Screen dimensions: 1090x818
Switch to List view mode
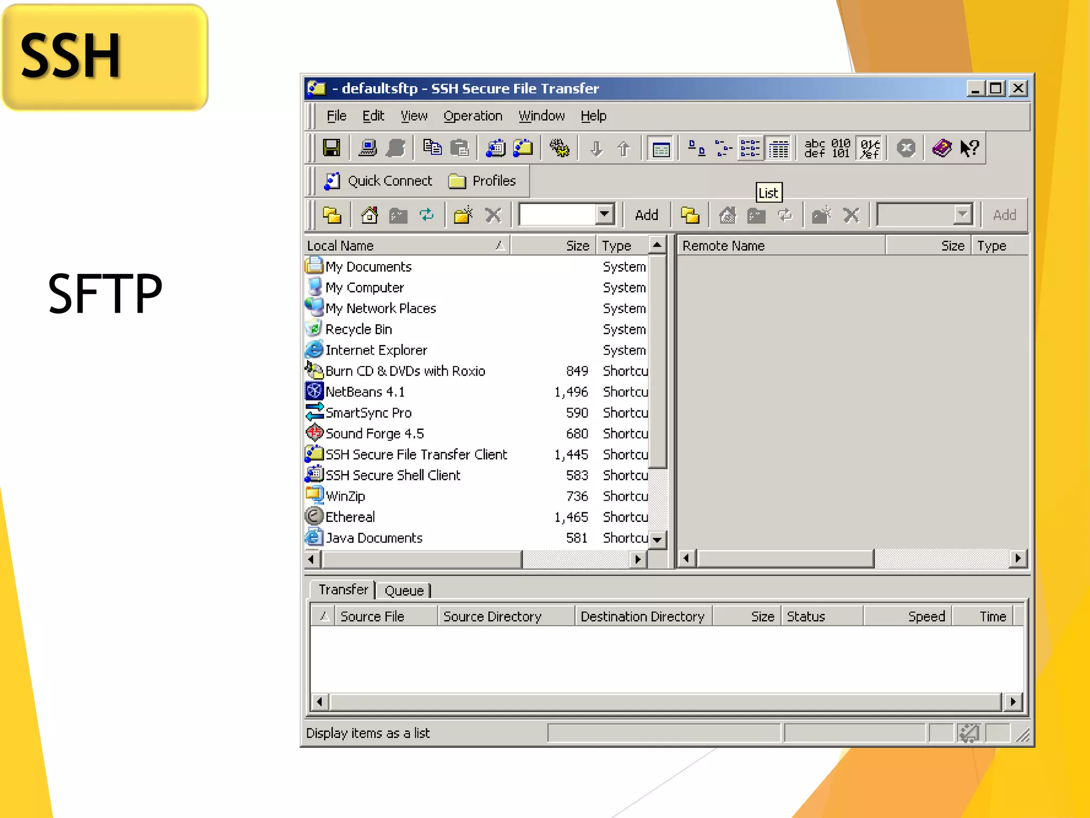pyautogui.click(x=750, y=148)
